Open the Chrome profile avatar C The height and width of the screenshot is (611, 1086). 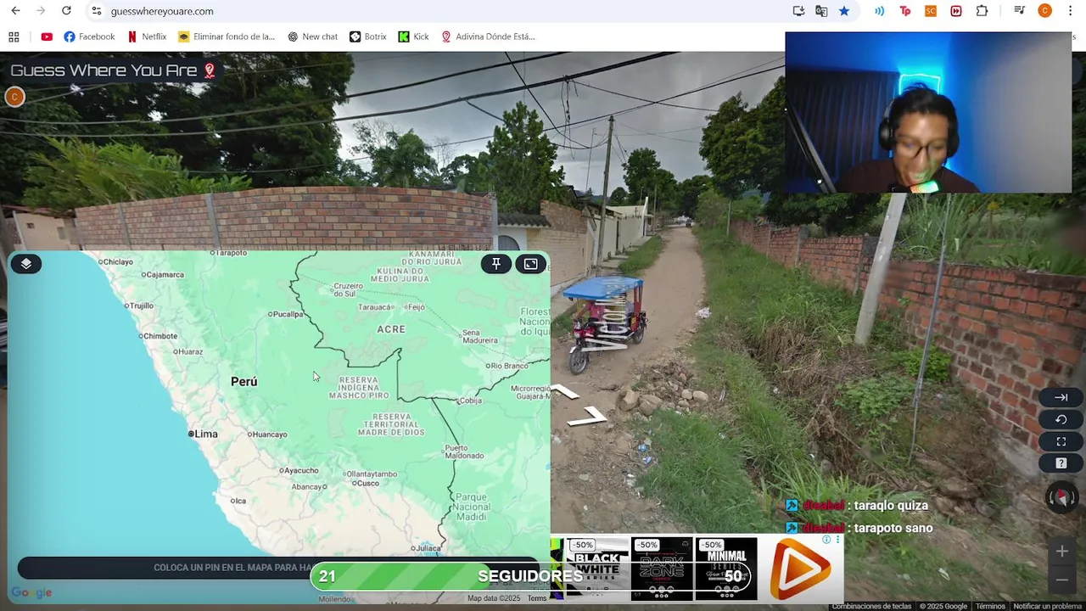[x=1044, y=11]
